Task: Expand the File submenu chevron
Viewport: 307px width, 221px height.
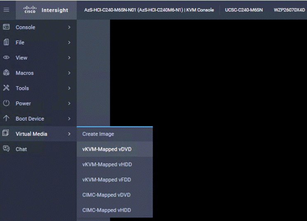Action: 69,42
